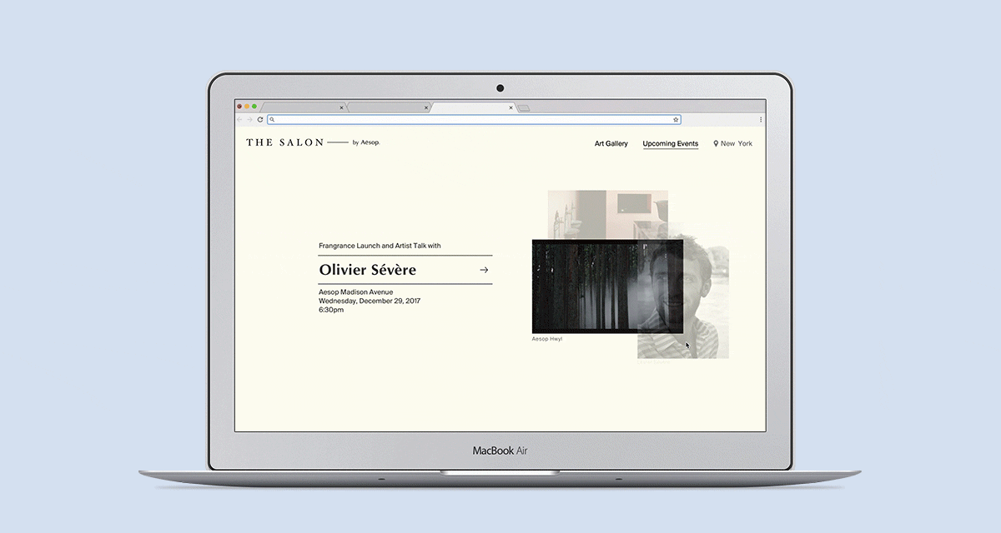Click the faded interior photo at top
This screenshot has height=533, width=1001.
[x=607, y=214]
